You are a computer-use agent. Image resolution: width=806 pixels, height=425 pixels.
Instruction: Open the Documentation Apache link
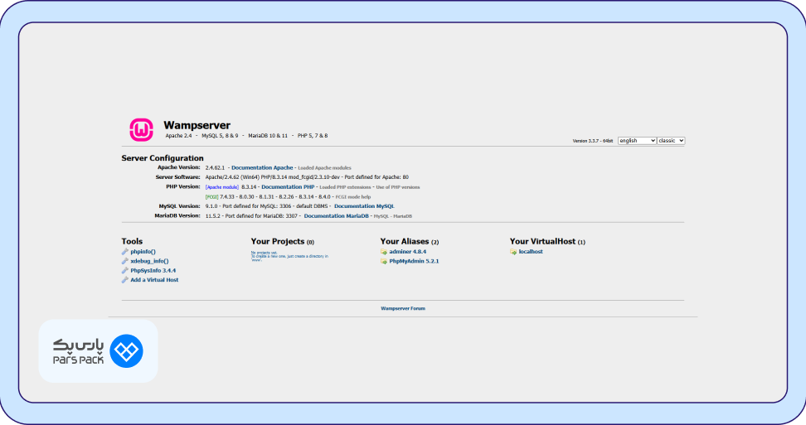[x=262, y=168]
